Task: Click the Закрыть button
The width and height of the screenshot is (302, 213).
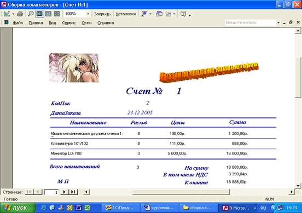Action: 102,14
